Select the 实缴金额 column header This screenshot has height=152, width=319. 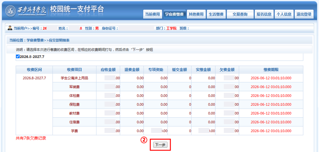point(203,70)
